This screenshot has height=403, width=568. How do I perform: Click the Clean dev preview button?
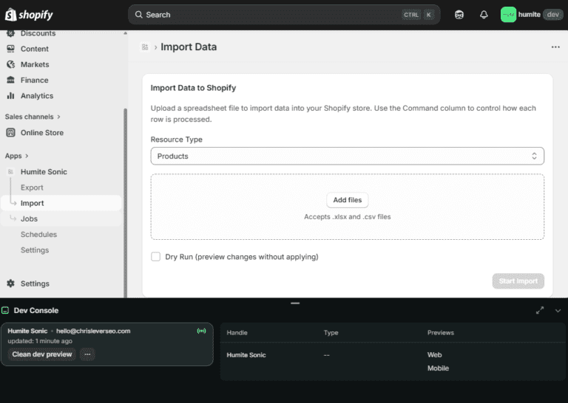point(42,354)
